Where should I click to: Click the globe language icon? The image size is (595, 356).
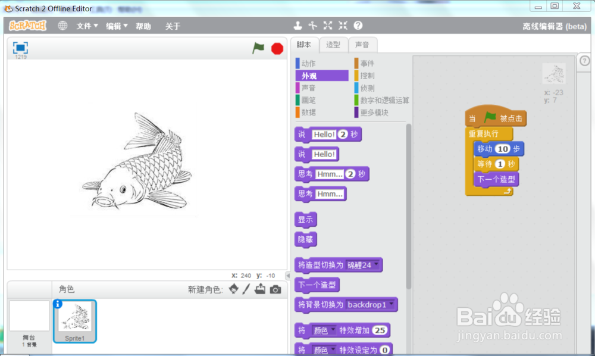(x=62, y=26)
